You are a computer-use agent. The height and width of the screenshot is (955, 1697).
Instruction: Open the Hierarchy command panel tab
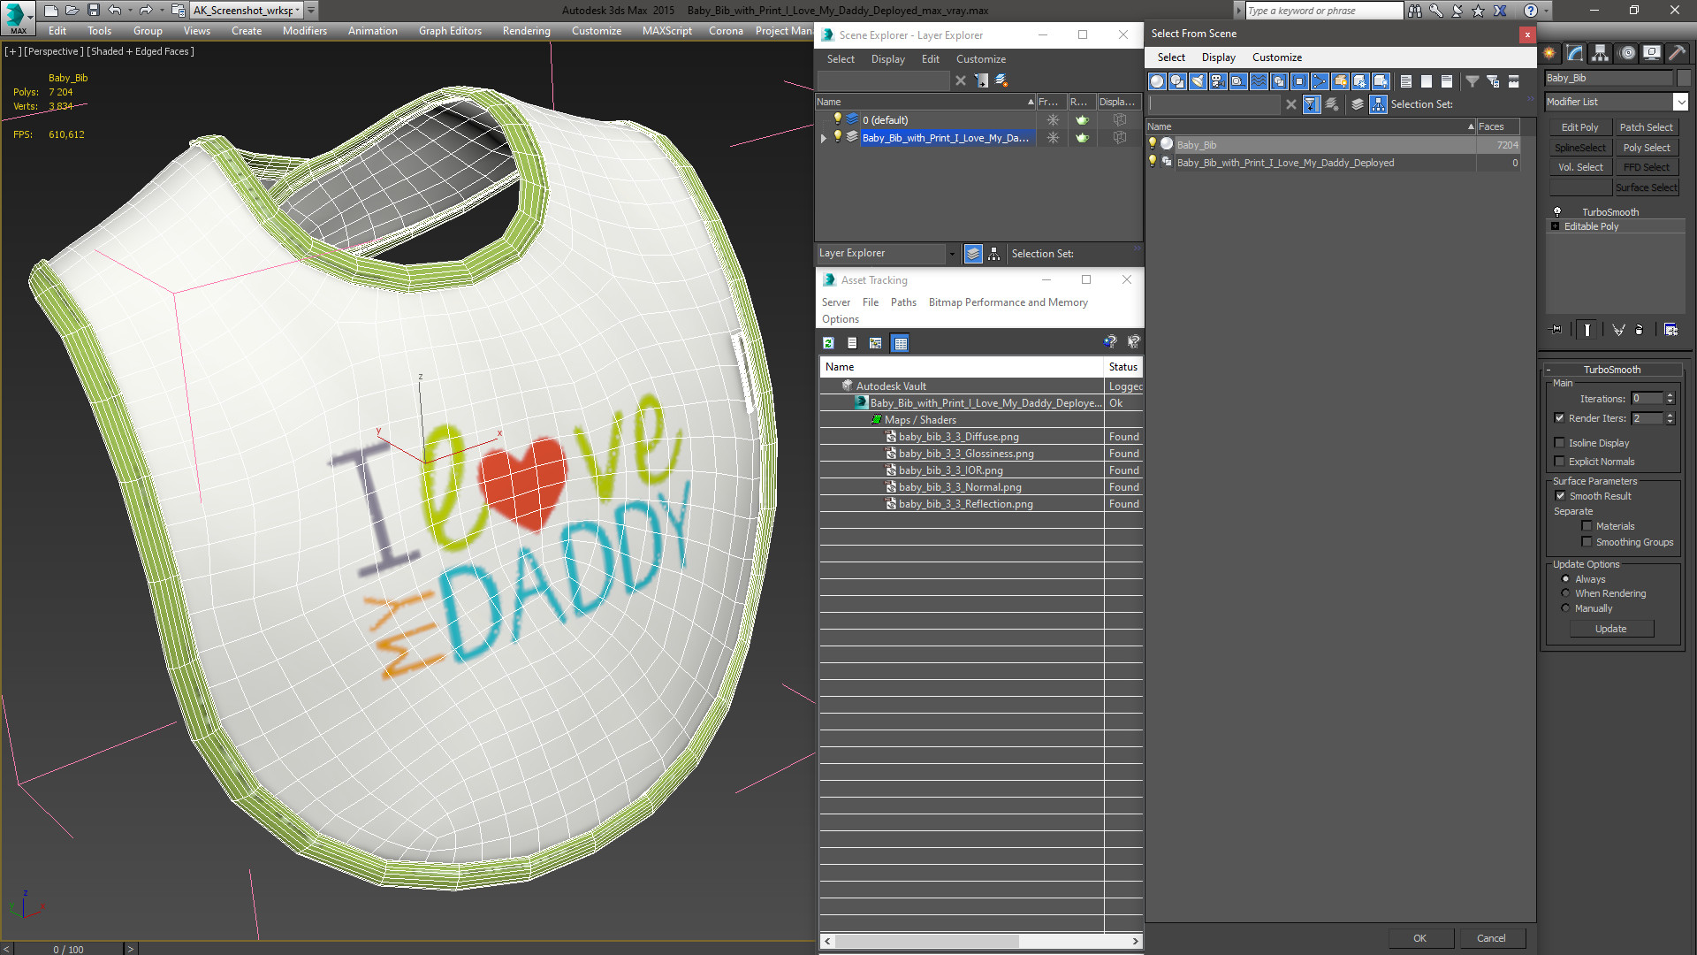[x=1601, y=53]
